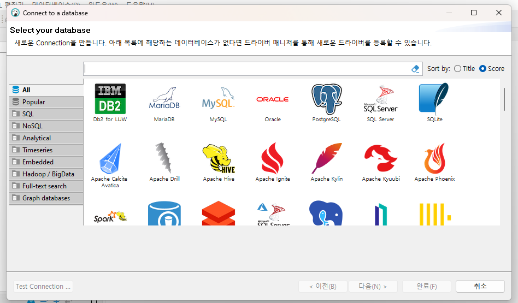Choose the MariaDB database icon

pyautogui.click(x=164, y=98)
